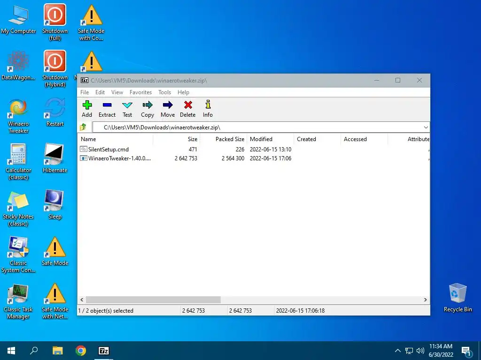Go up one folder level icon
Image resolution: width=481 pixels, height=360 pixels.
[x=83, y=127]
